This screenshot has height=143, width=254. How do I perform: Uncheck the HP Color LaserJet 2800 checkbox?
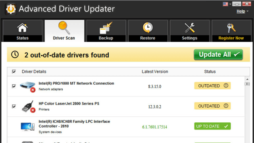click(x=14, y=106)
